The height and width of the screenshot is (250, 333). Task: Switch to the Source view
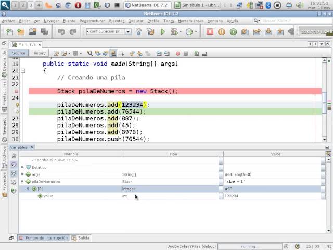click(19, 53)
